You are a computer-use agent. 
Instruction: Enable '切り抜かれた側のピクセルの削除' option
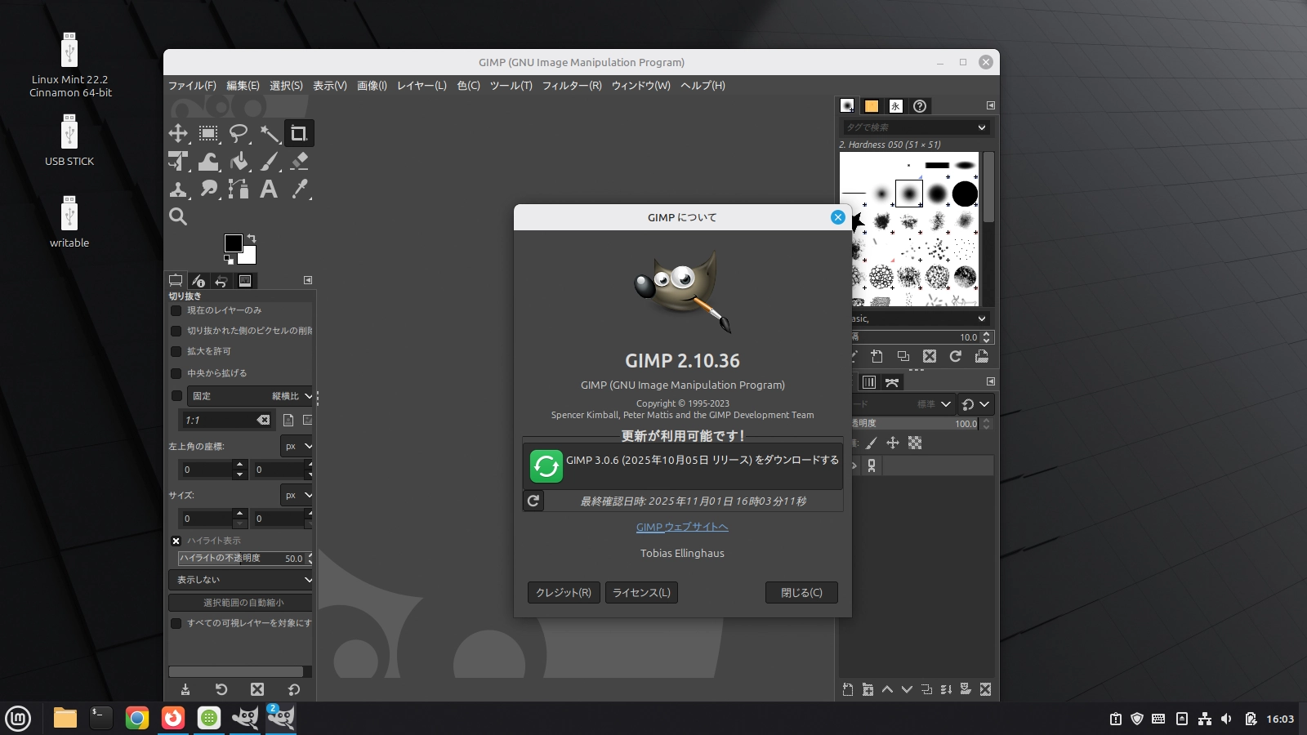176,331
